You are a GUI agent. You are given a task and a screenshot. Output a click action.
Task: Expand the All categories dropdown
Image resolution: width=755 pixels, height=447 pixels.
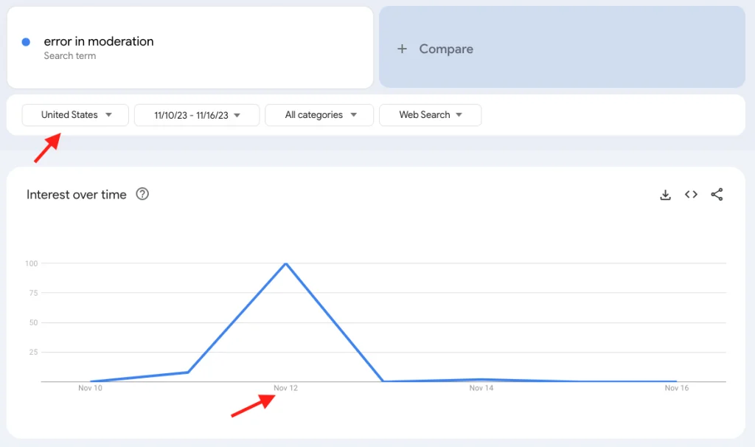pos(321,115)
